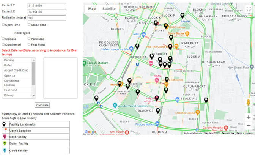258x156 pixels.
Task: Click criteria list scroll up arrow
Action: click(x=33, y=60)
